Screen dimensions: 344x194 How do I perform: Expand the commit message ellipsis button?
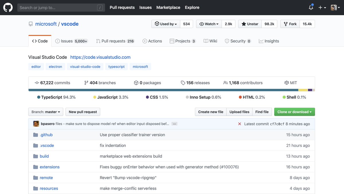tap(174, 124)
